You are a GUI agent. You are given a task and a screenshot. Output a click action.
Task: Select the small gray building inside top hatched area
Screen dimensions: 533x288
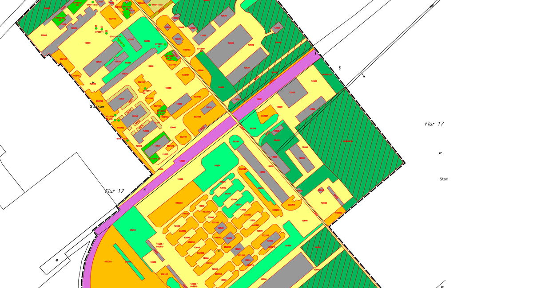coord(277,27)
